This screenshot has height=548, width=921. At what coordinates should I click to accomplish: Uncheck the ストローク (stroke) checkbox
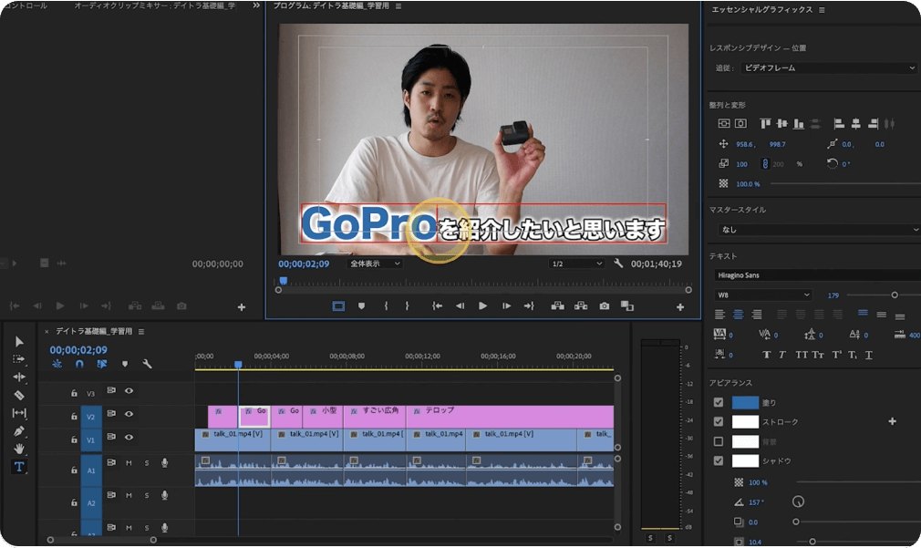point(719,421)
